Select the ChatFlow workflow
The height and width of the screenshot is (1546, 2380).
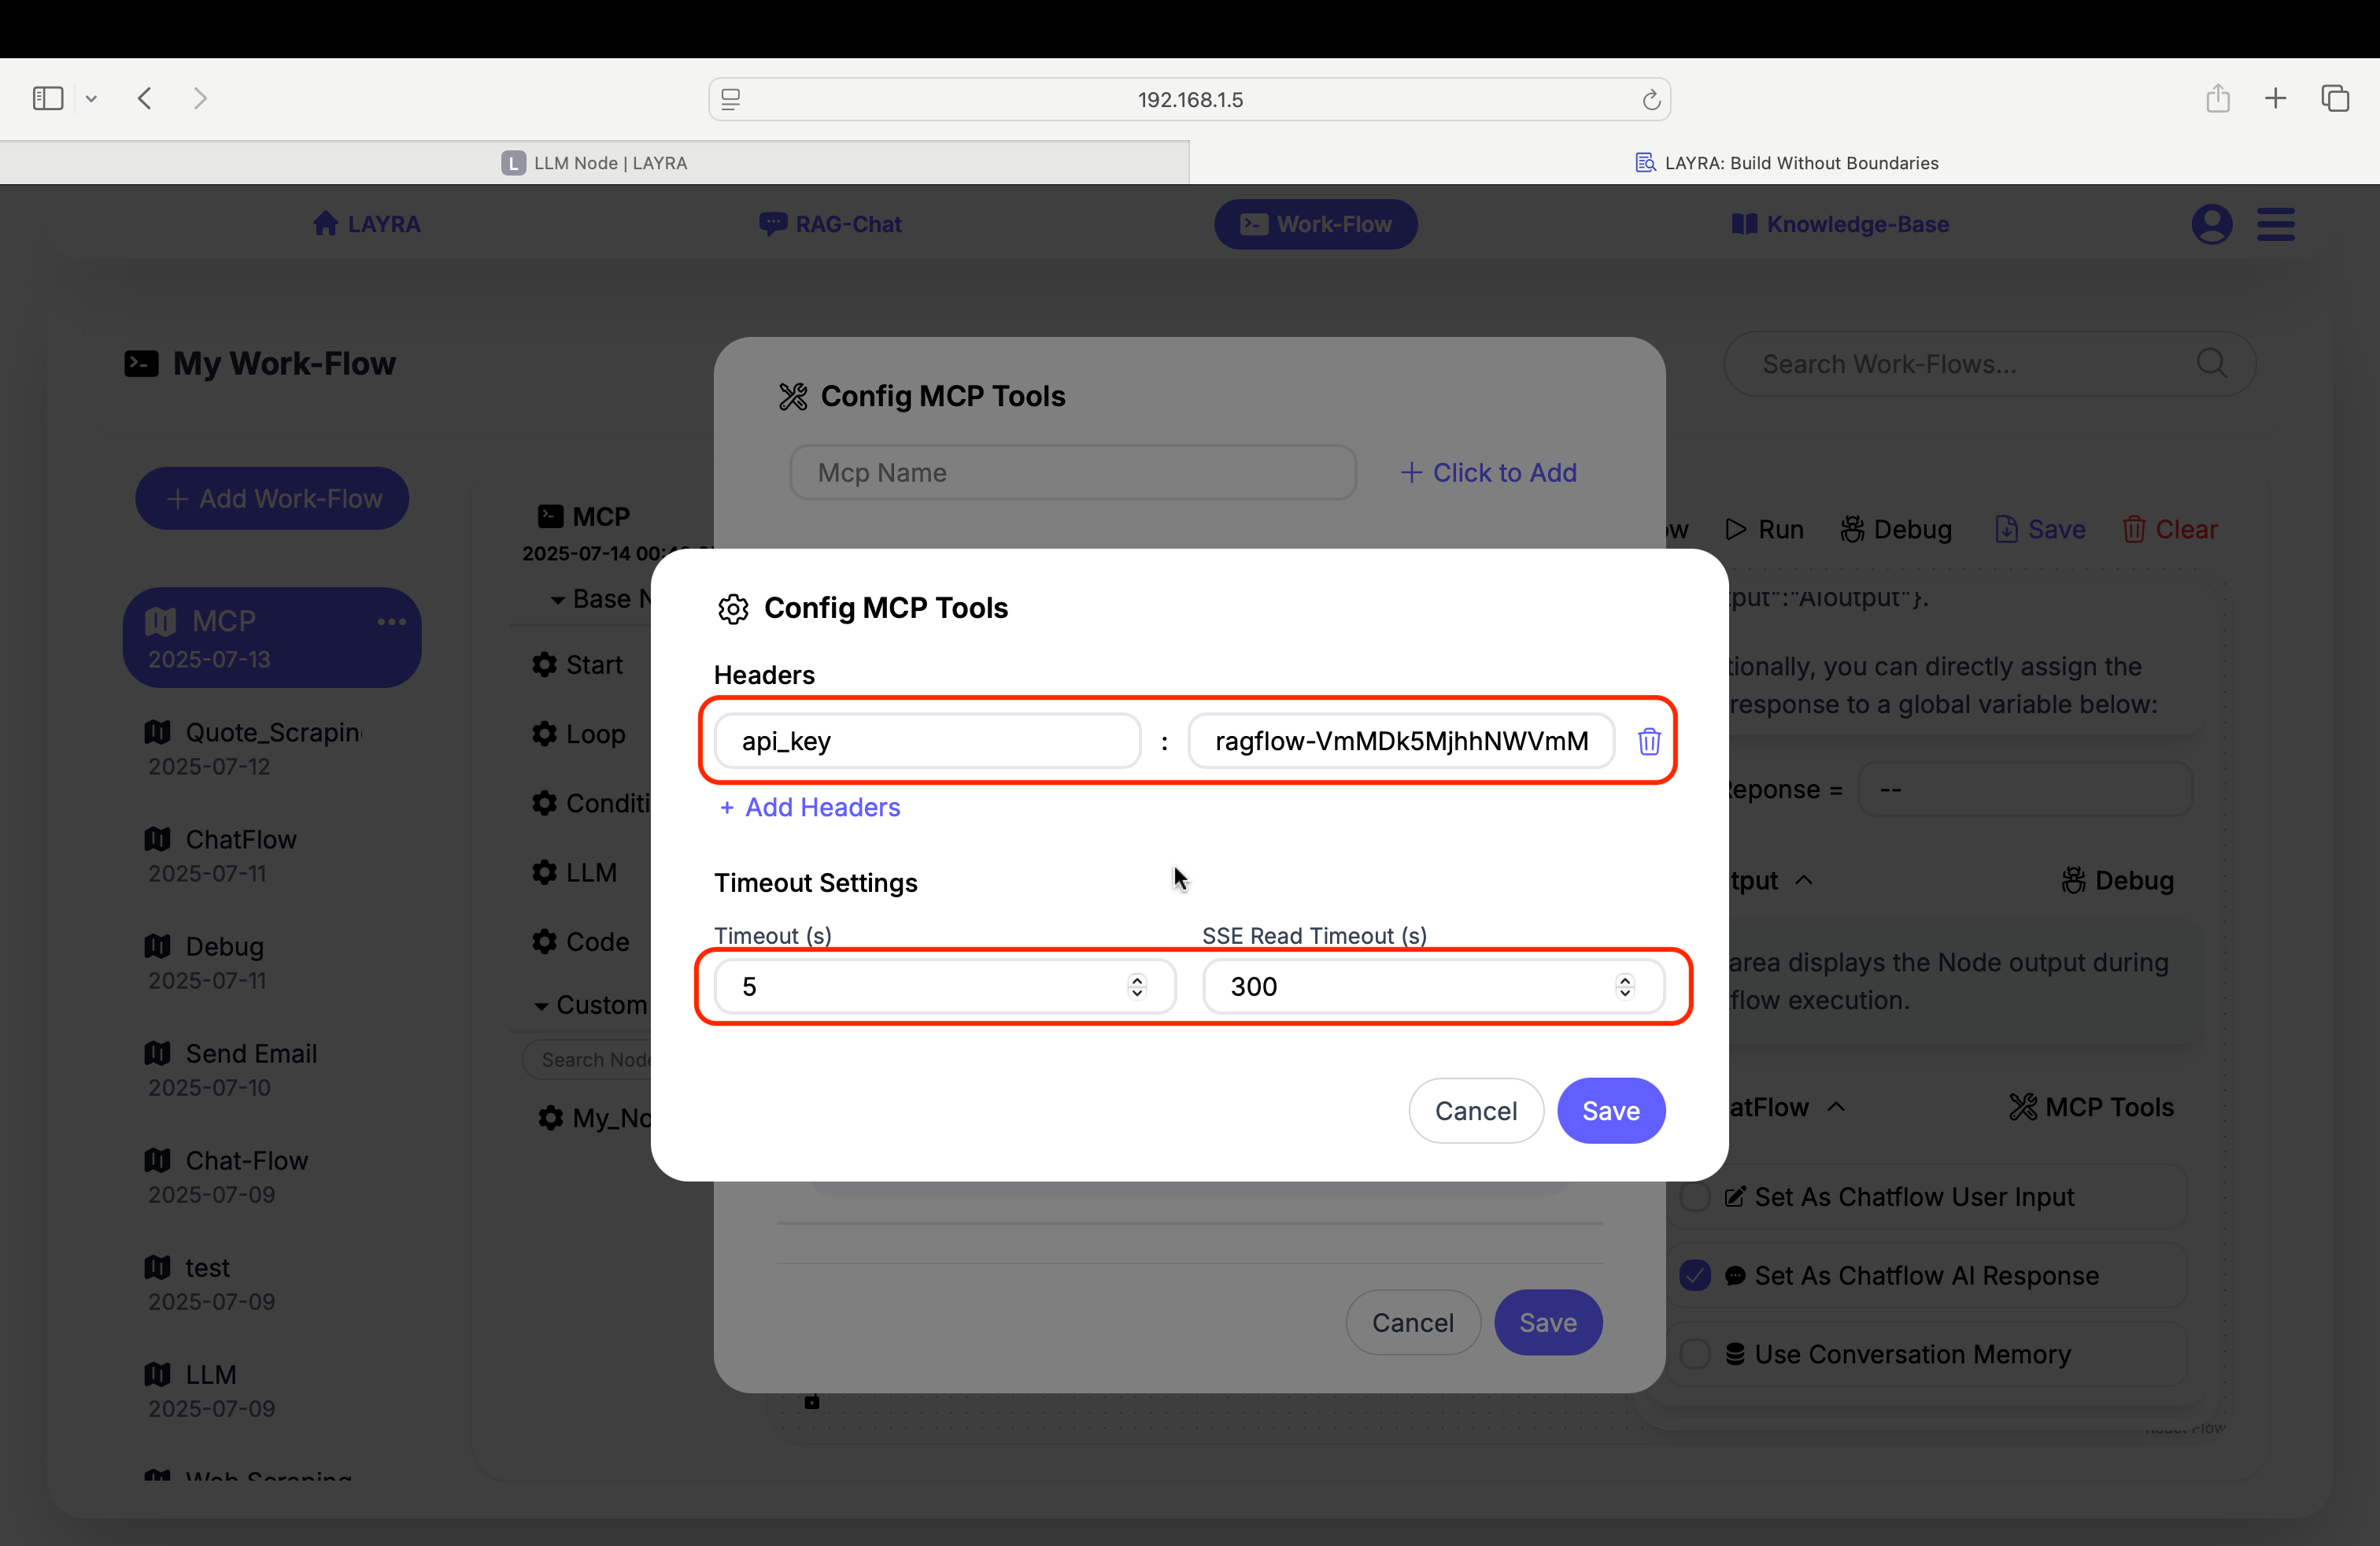click(272, 855)
